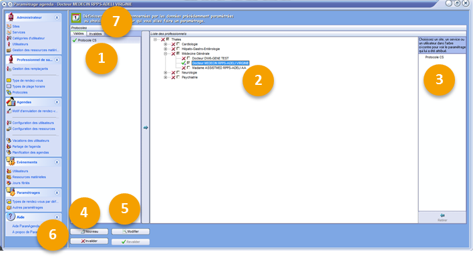Image resolution: width=473 pixels, height=260 pixels.
Task: Click the Nouveau button
Action: pyautogui.click(x=90, y=232)
